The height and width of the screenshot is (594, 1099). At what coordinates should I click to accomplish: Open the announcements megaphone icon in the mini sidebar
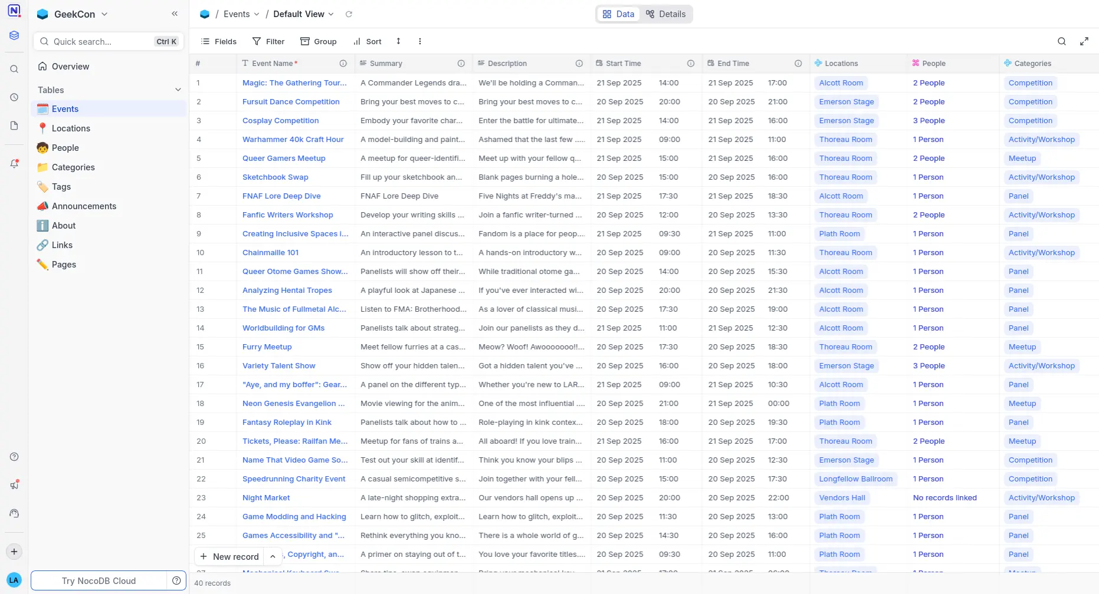coord(14,485)
